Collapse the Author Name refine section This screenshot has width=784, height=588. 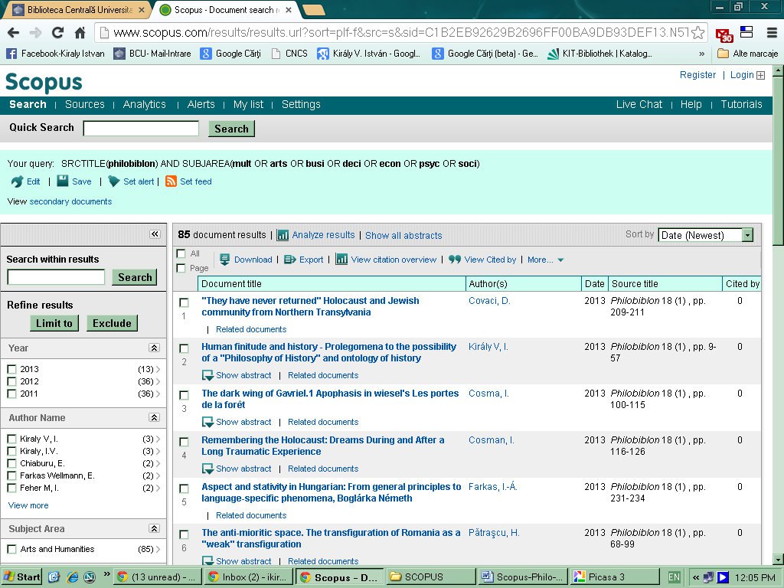(x=154, y=417)
